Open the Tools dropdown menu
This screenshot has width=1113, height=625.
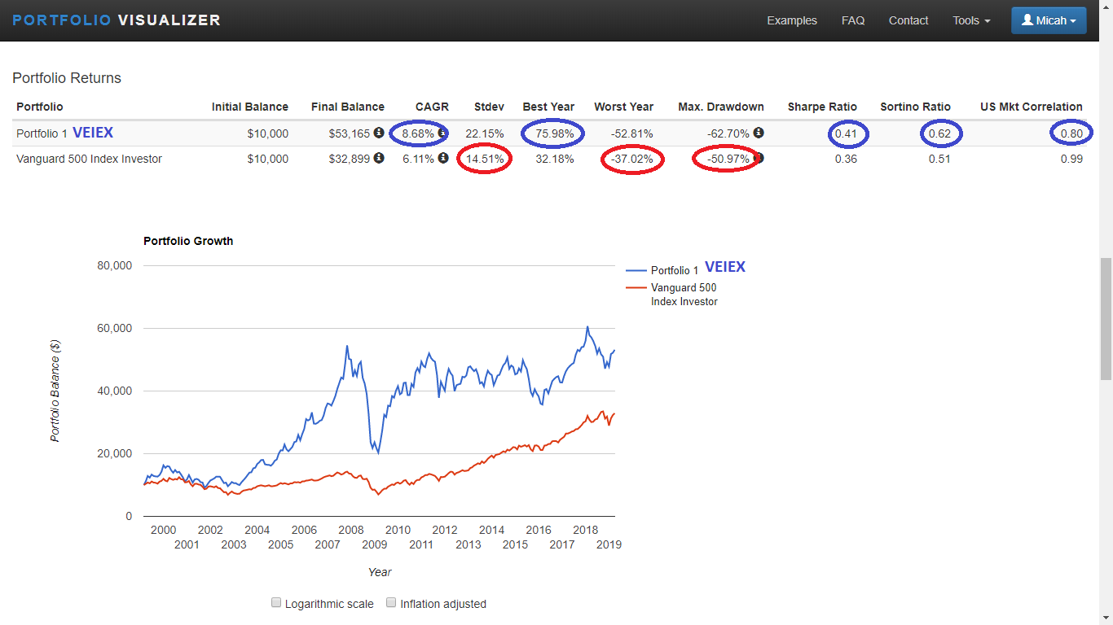971,20
